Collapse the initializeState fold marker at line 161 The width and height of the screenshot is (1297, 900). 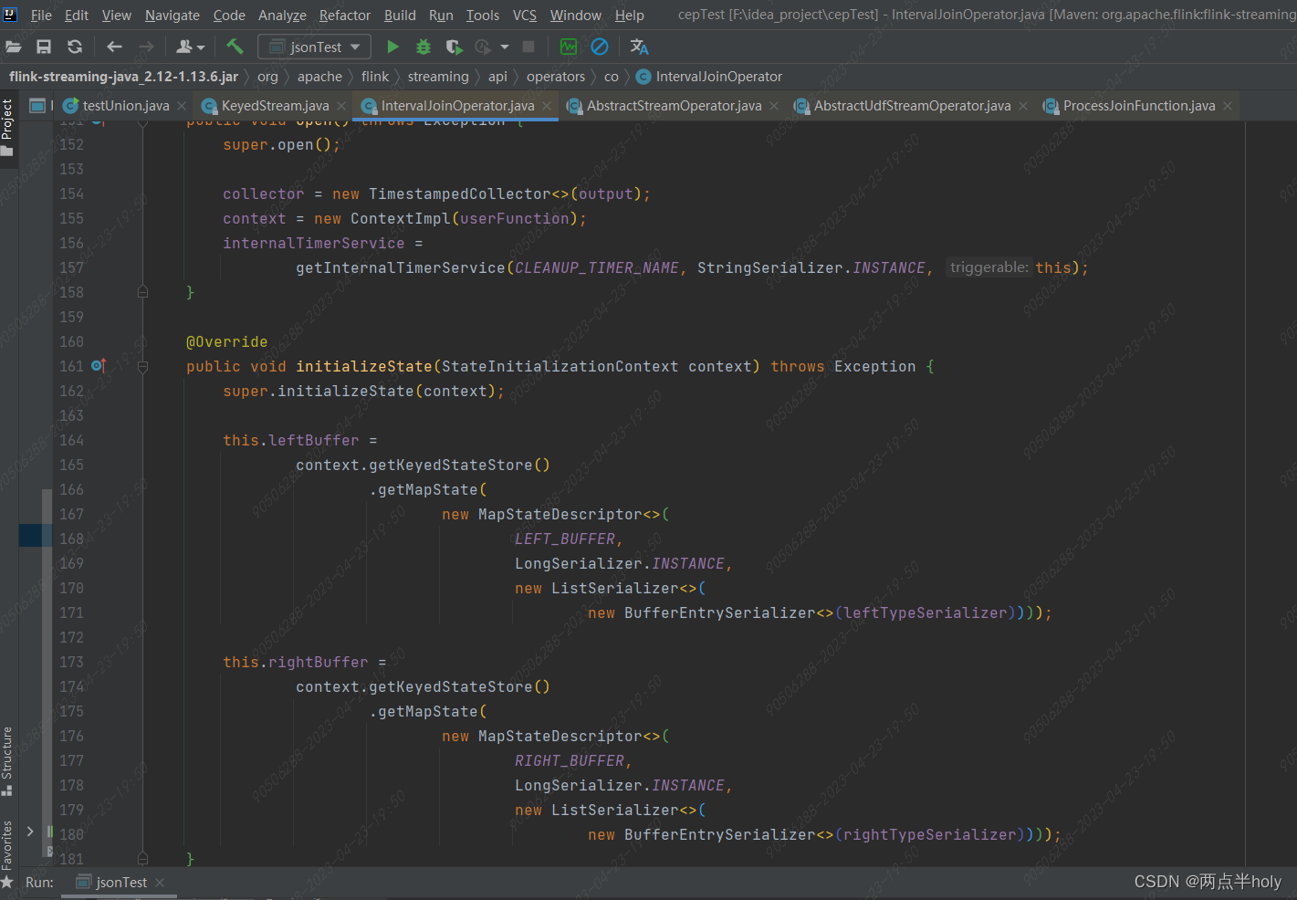[x=142, y=366]
